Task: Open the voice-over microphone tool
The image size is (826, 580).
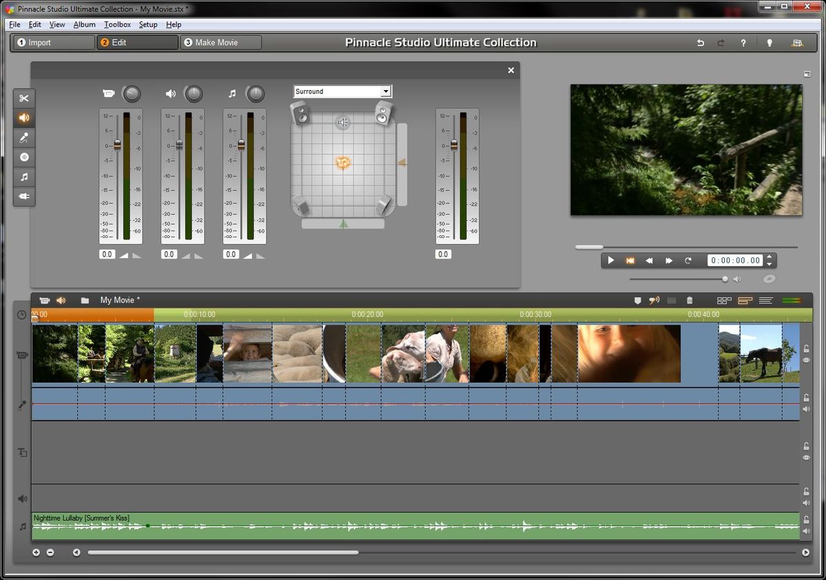Action: (x=24, y=138)
